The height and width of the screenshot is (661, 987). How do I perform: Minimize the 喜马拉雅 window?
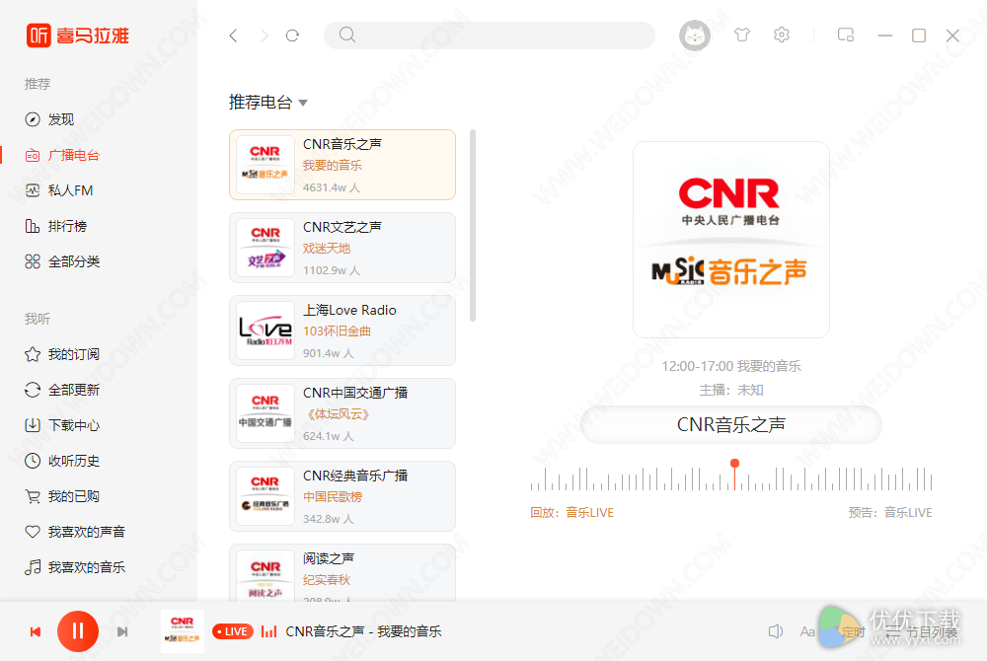885,36
